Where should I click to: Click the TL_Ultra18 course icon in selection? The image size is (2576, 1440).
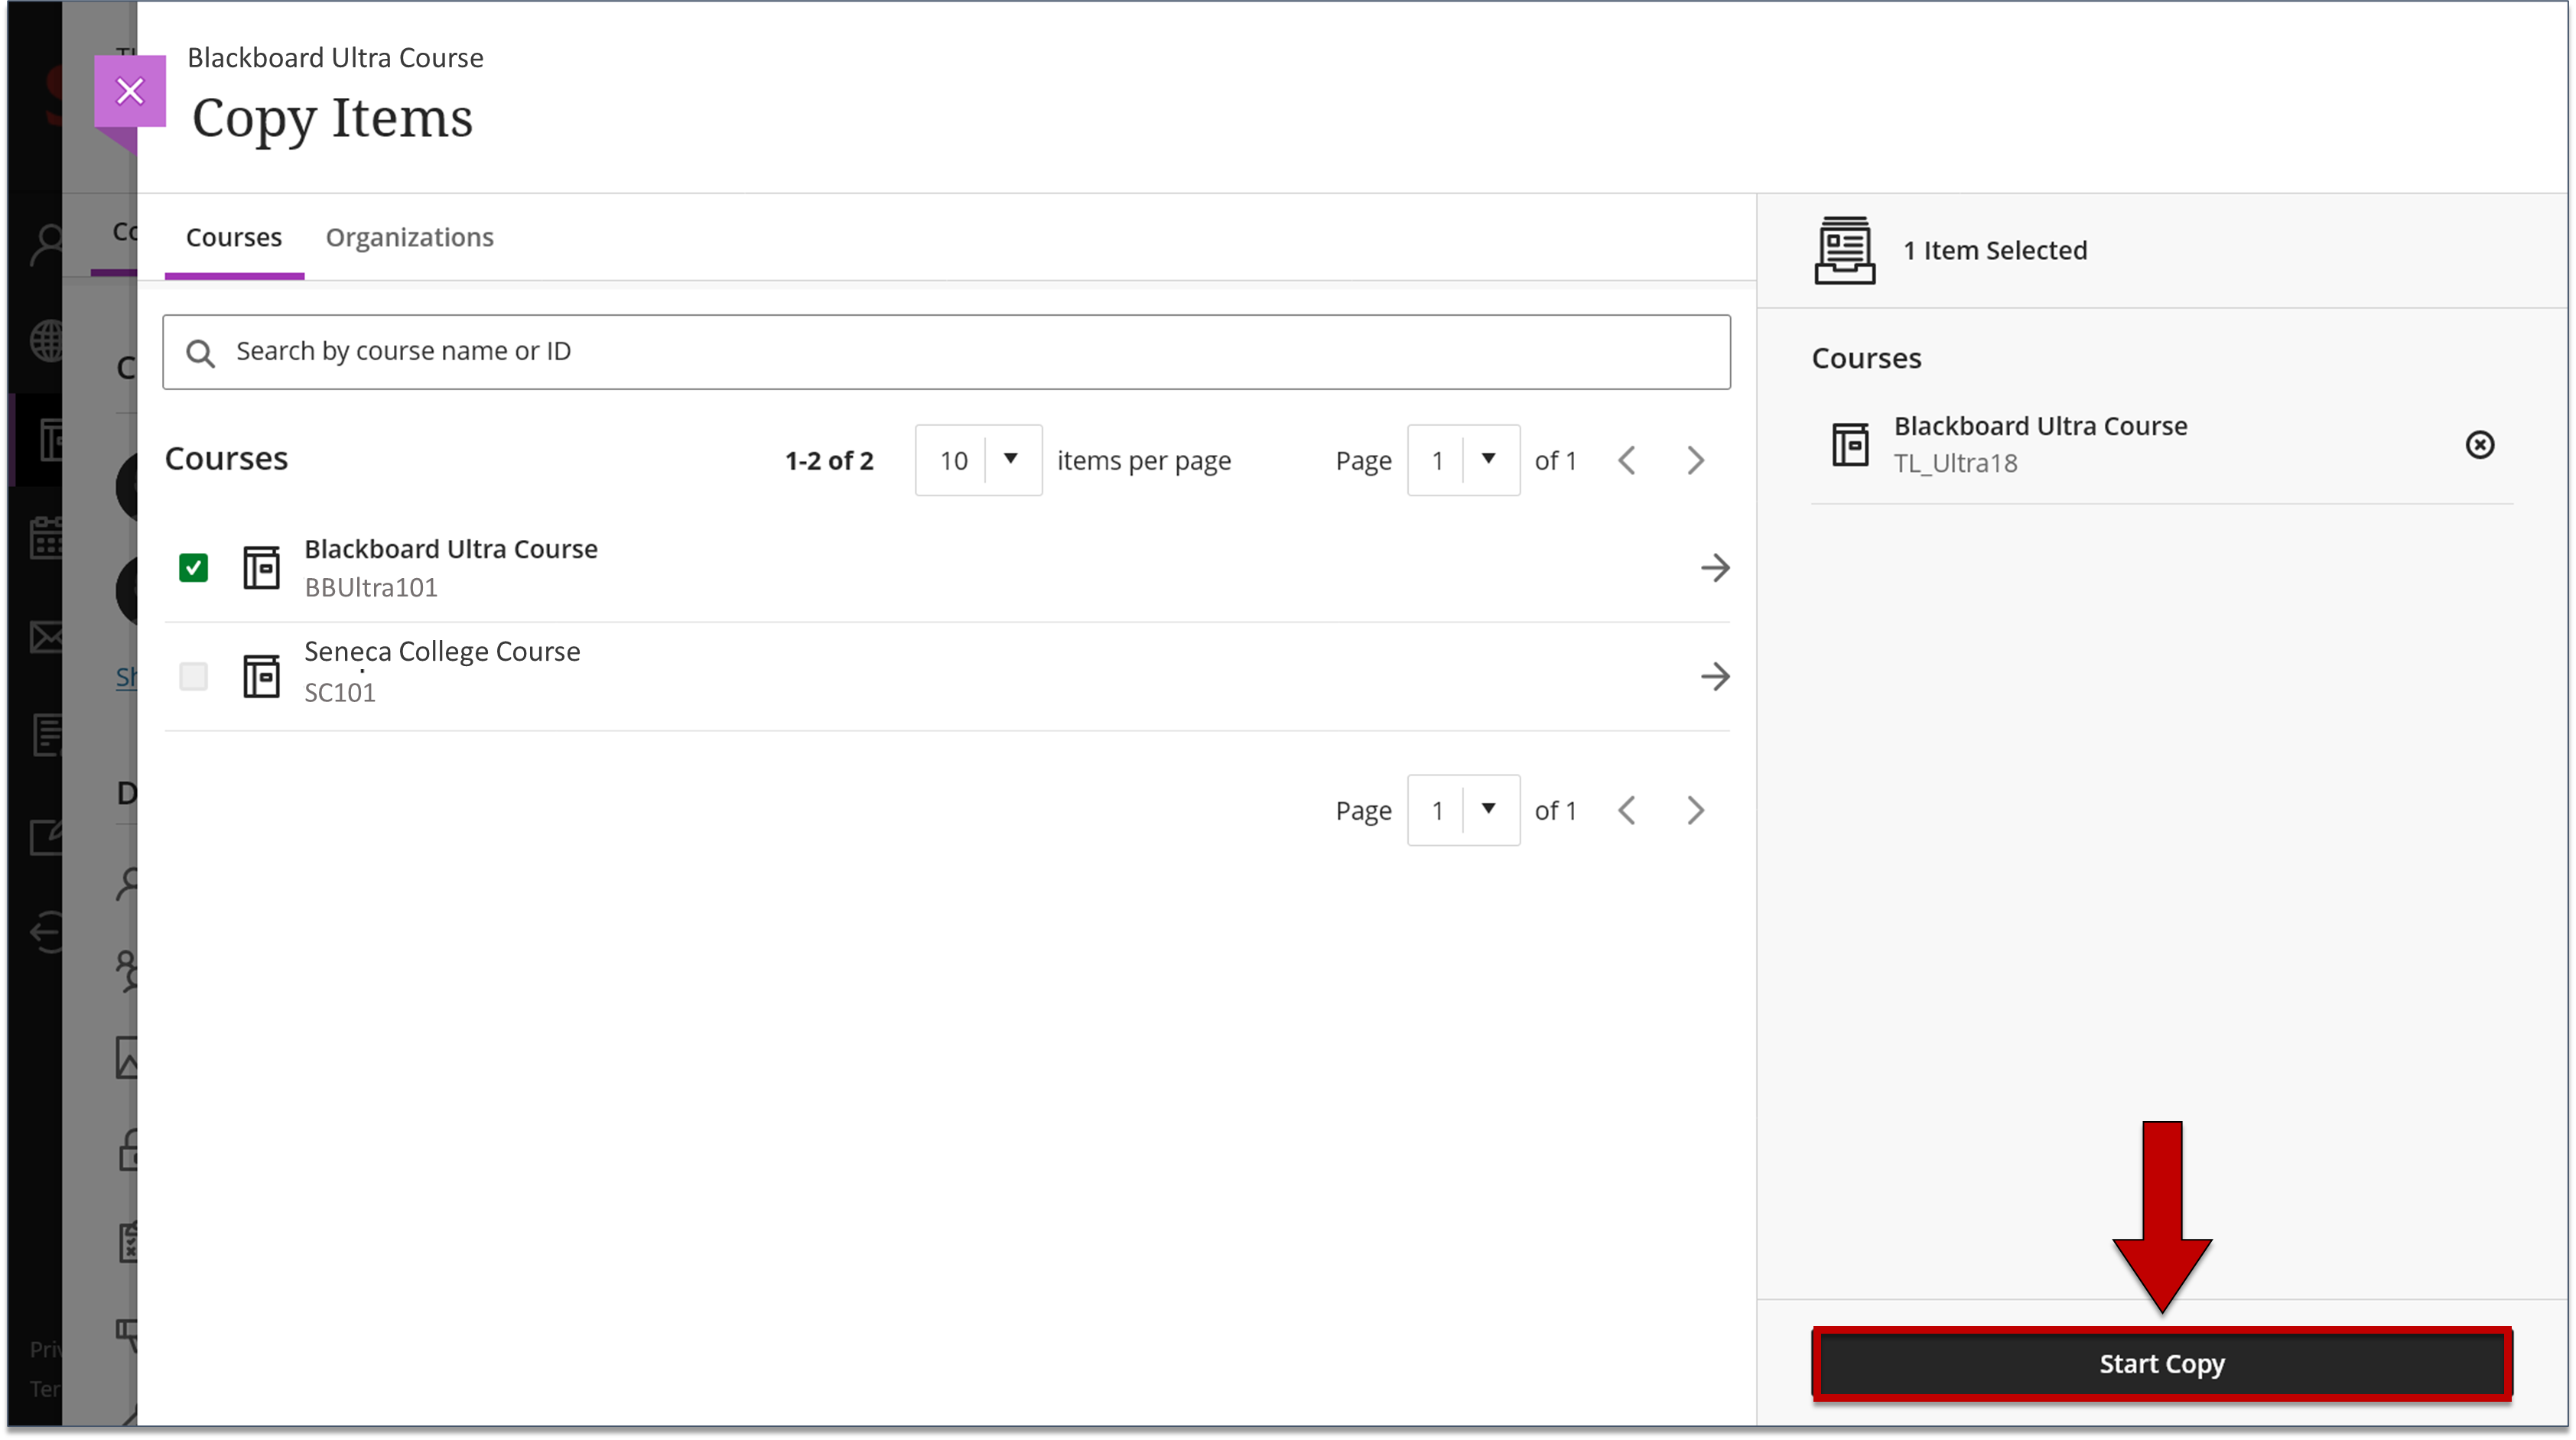[x=1850, y=445]
